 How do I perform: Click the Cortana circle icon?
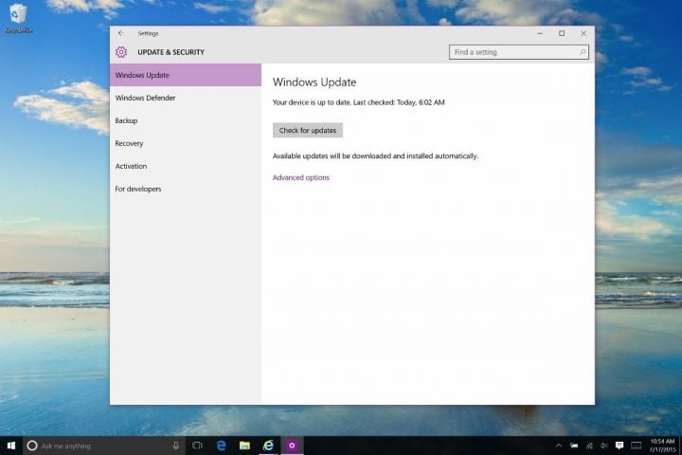[32, 446]
